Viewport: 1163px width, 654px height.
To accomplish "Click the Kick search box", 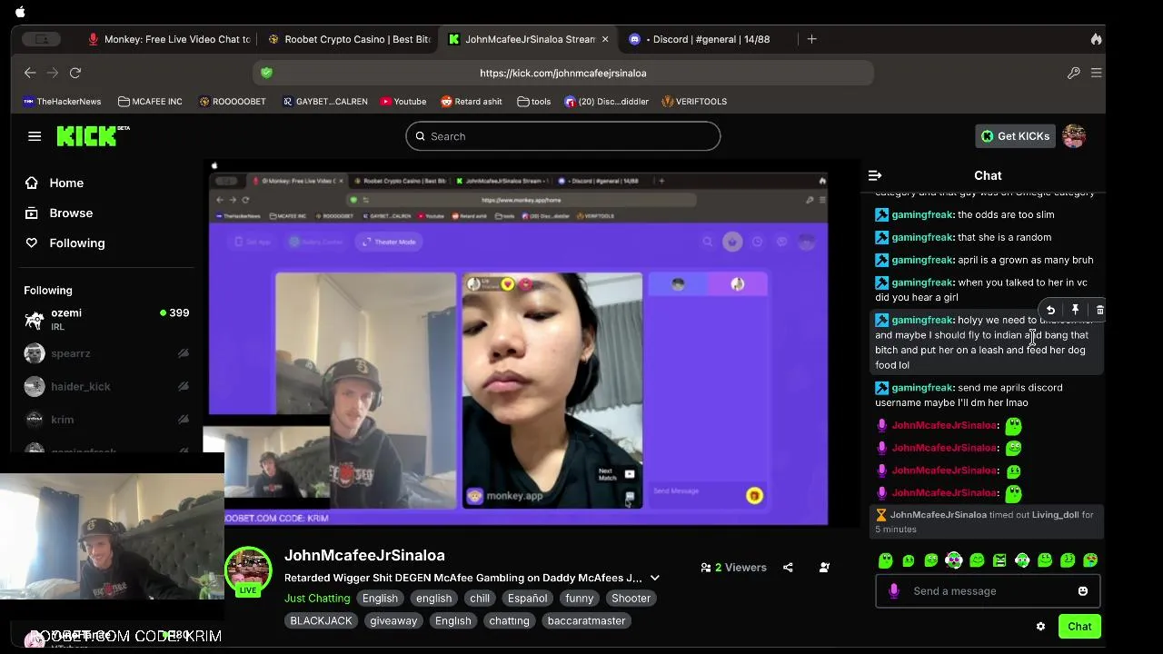I will [x=563, y=136].
